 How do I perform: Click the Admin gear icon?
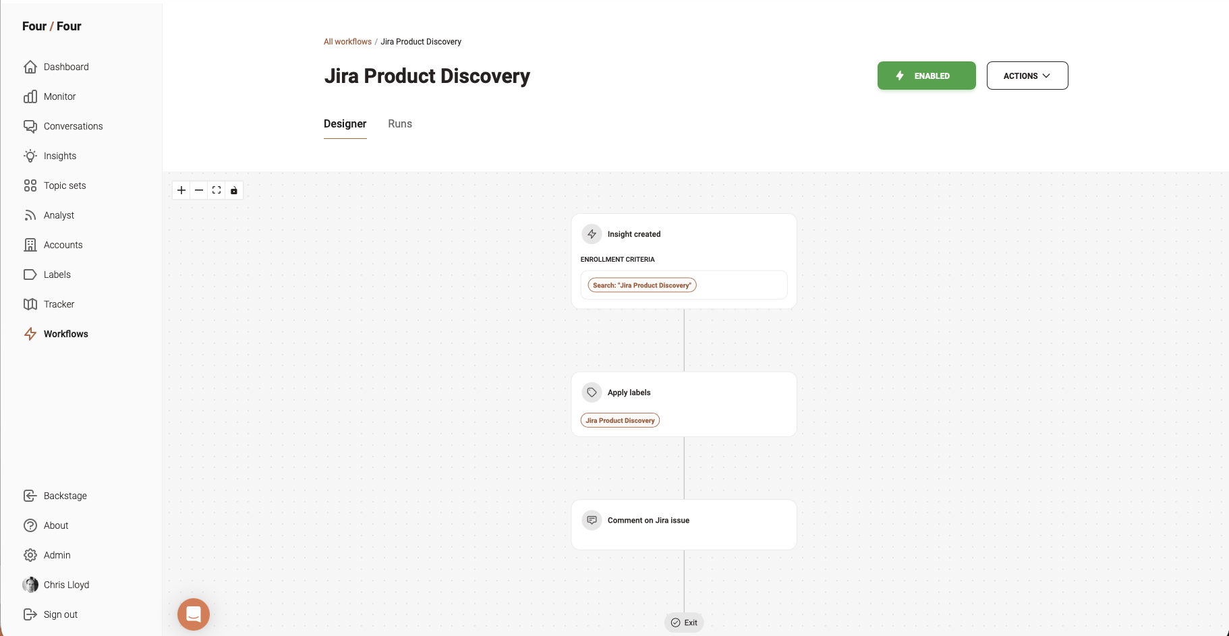30,555
